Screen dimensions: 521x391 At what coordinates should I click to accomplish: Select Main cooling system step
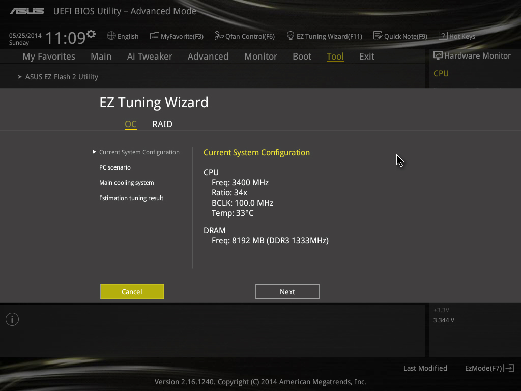[x=127, y=183]
